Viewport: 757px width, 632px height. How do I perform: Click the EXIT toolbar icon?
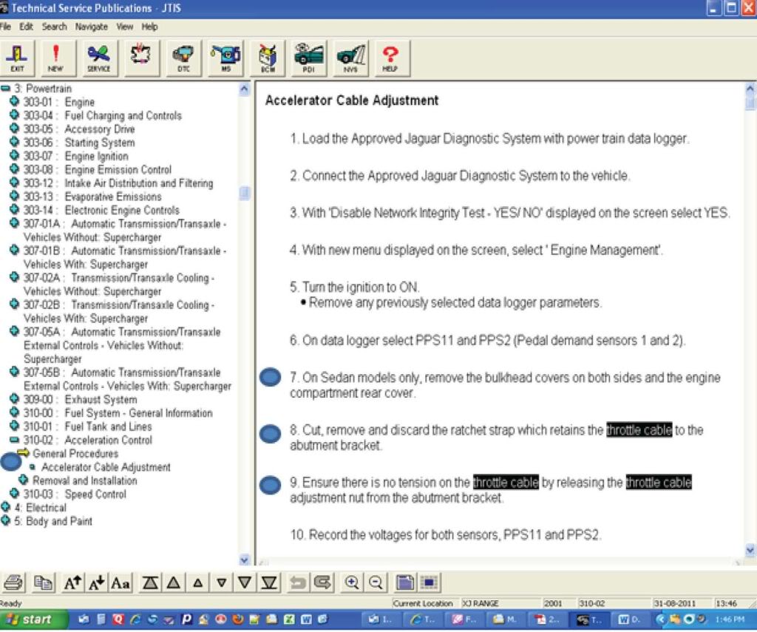coord(18,58)
